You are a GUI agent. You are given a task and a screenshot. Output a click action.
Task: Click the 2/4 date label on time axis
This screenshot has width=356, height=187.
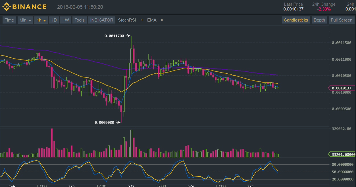[191, 186]
